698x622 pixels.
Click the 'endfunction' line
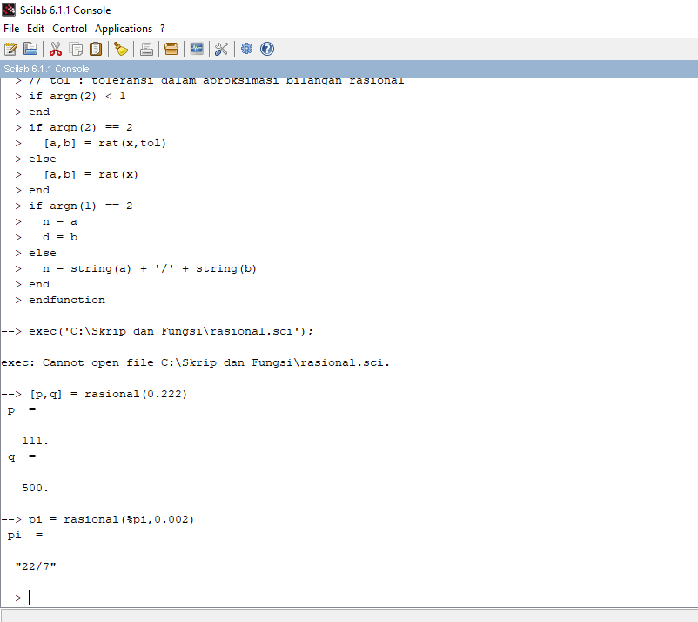(67, 300)
